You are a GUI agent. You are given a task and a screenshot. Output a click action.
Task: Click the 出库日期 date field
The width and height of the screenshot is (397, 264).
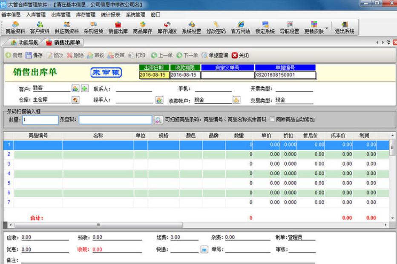pyautogui.click(x=154, y=75)
